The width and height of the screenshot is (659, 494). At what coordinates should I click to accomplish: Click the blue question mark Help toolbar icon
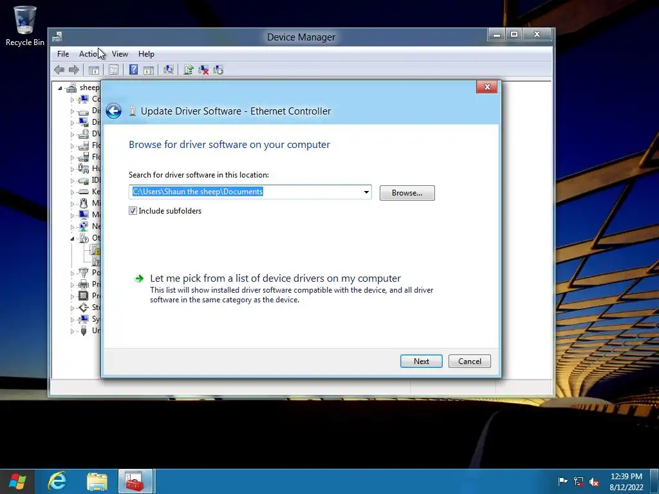pyautogui.click(x=133, y=69)
